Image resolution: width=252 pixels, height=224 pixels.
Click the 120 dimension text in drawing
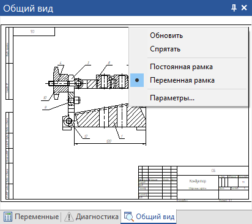tap(109, 141)
